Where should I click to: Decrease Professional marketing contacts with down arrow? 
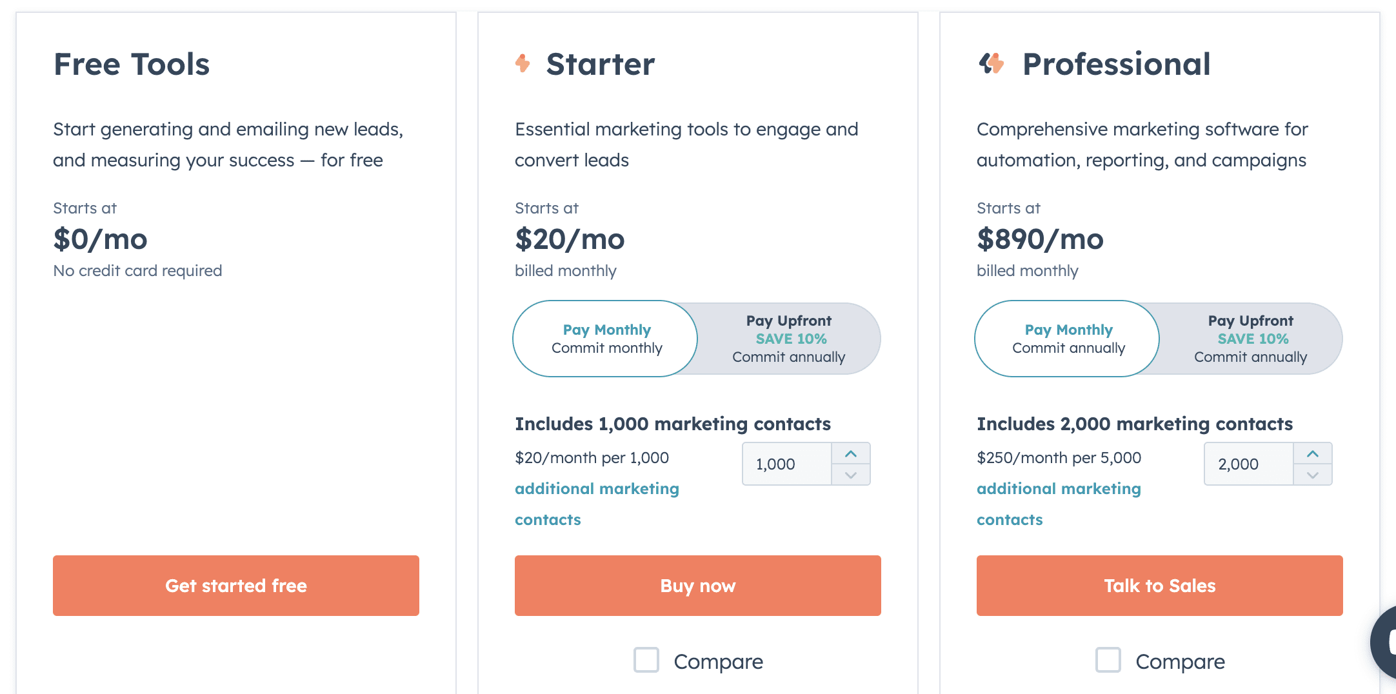(1312, 476)
